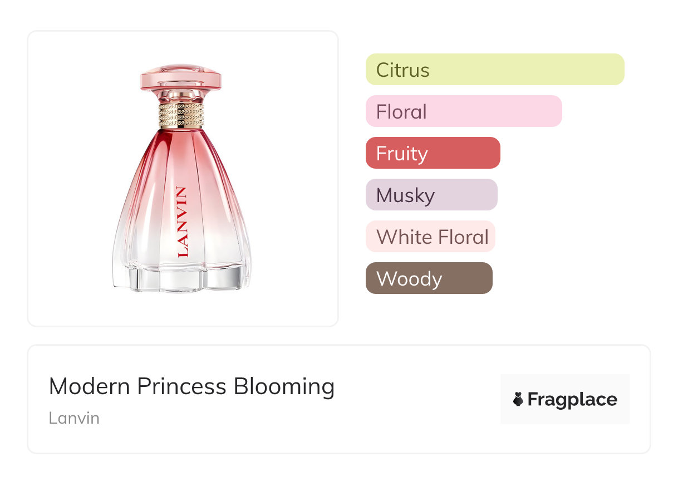Image resolution: width=678 pixels, height=481 pixels.
Task: Click the White Floral accord bar
Action: tap(430, 237)
